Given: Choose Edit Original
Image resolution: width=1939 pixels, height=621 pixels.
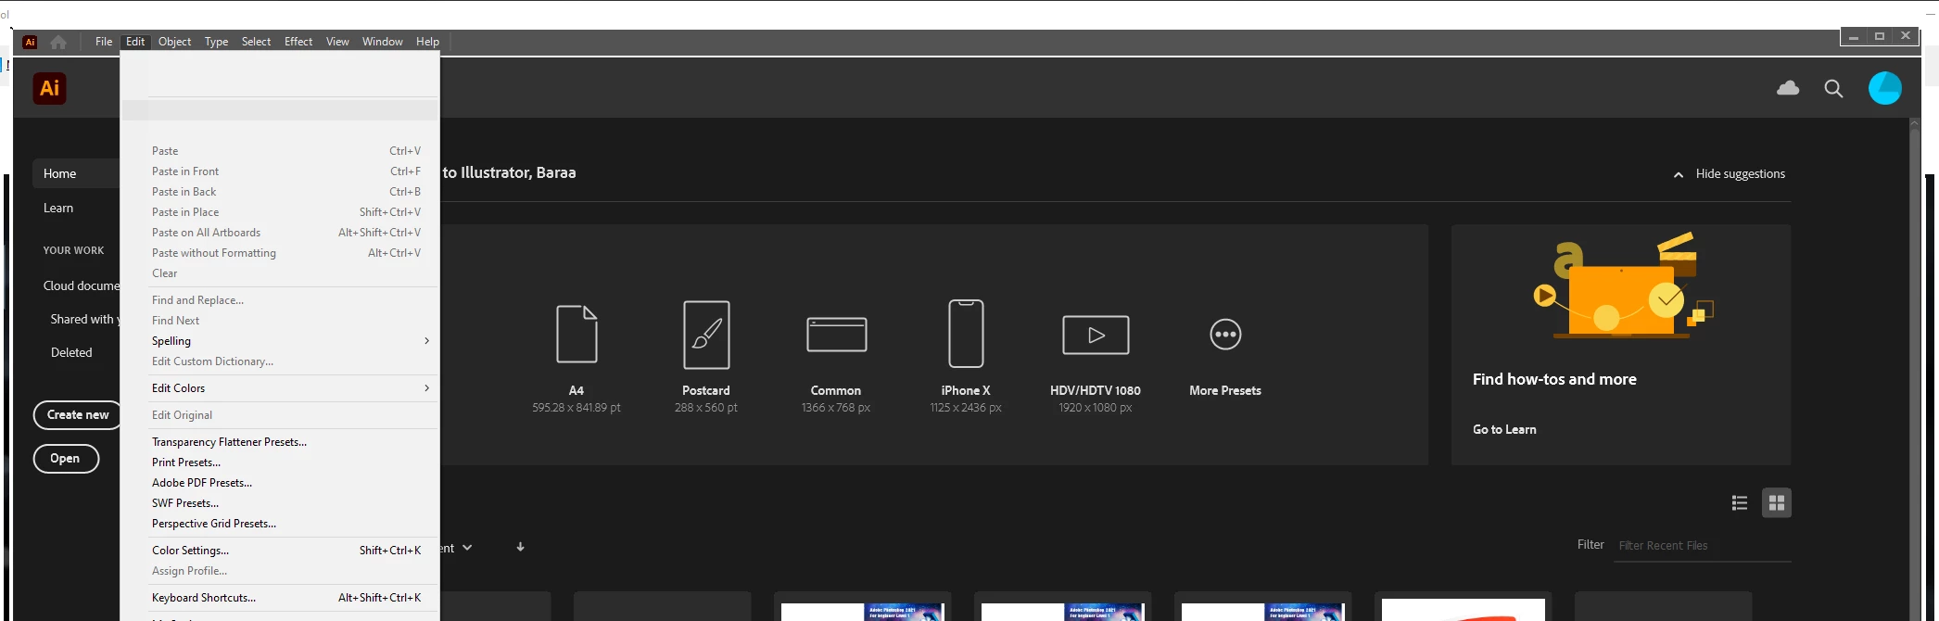Looking at the screenshot, I should coord(280,415).
